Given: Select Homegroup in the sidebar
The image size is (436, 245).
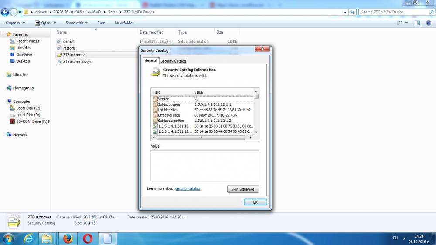Looking at the screenshot, I should 23,88.
